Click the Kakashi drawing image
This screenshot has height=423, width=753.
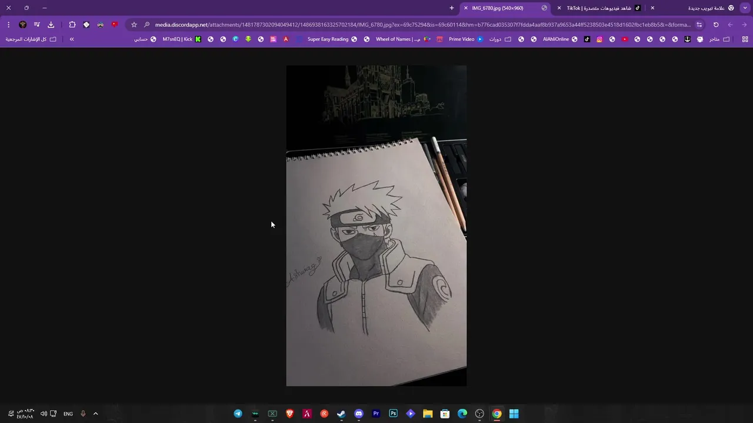(x=376, y=226)
